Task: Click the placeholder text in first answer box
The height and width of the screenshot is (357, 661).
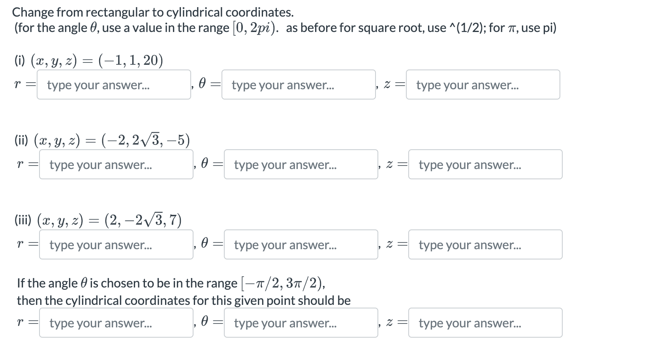Action: (98, 85)
